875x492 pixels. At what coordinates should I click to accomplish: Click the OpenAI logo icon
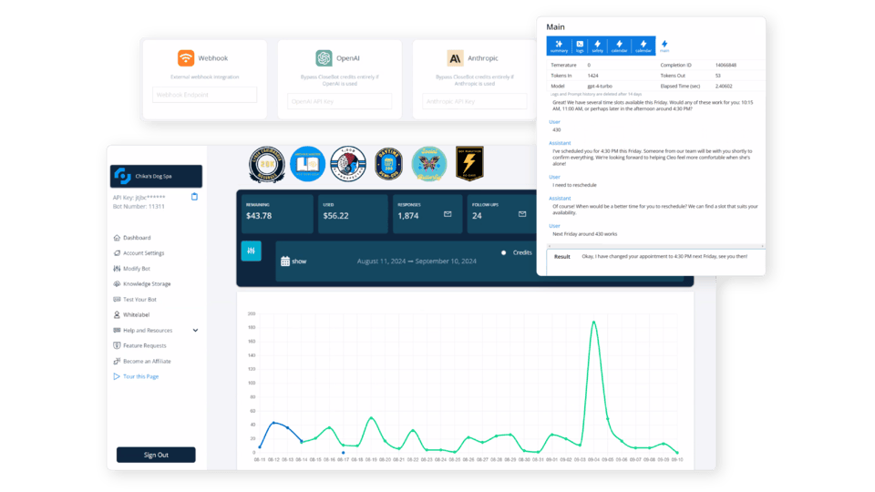tap(324, 58)
